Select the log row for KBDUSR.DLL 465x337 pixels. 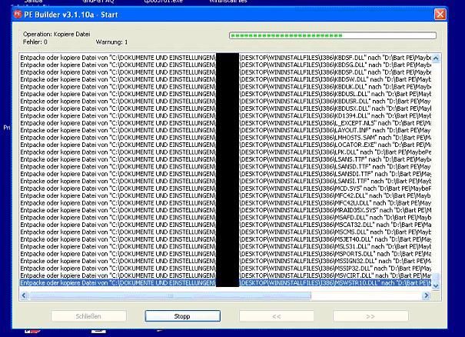point(225,102)
